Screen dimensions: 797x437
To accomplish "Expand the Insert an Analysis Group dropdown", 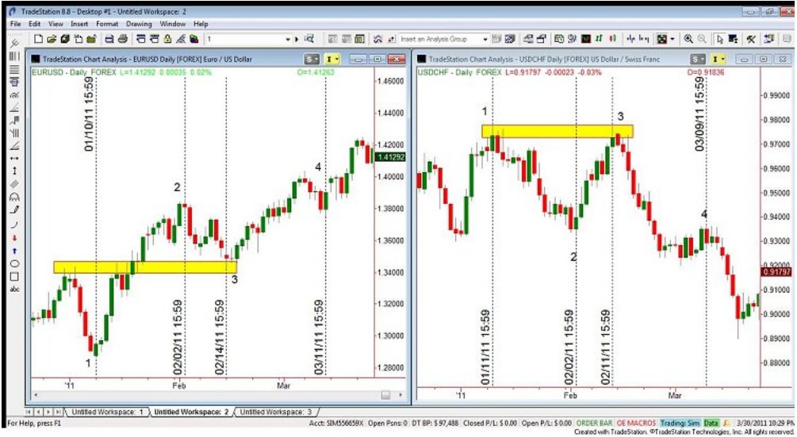I will click(x=485, y=39).
